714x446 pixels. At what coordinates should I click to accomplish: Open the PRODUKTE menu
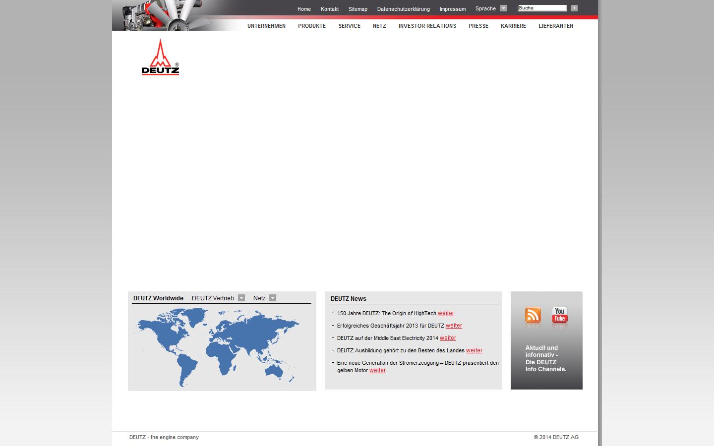312,26
